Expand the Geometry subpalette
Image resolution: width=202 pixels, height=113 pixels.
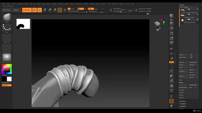pos(182,101)
